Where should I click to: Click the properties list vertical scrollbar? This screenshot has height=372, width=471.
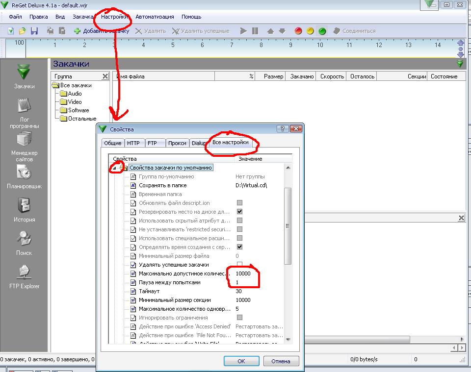(x=288, y=225)
